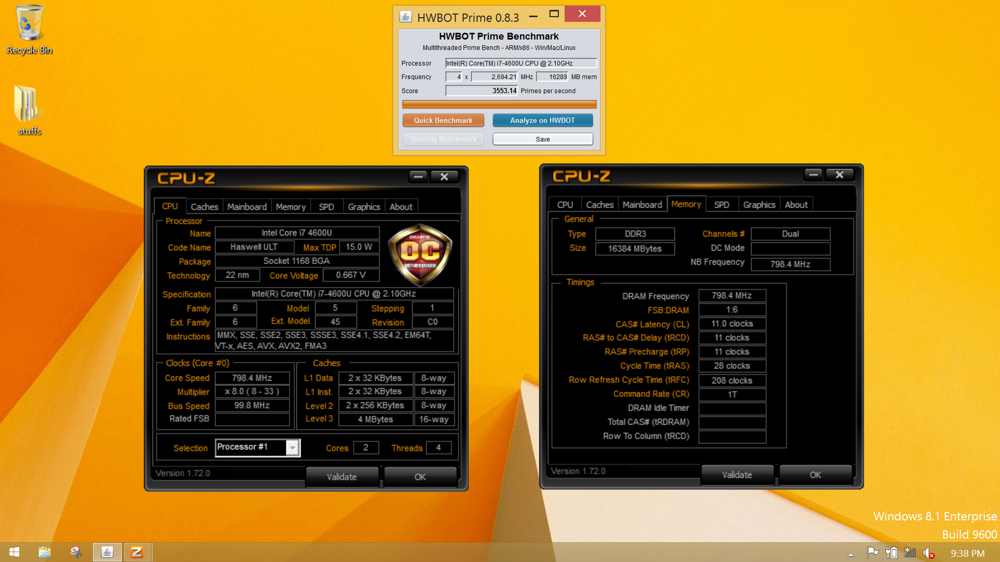Open the Recycle Bin desktop icon
The image size is (1000, 562).
tap(29, 30)
